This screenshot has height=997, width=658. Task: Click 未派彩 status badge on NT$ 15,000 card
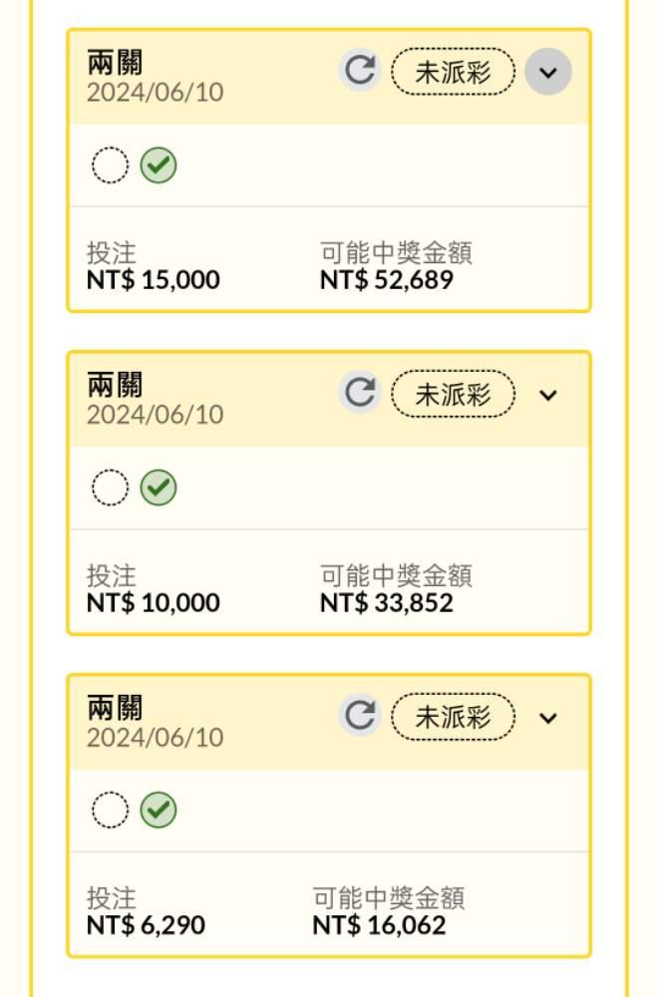pos(453,71)
